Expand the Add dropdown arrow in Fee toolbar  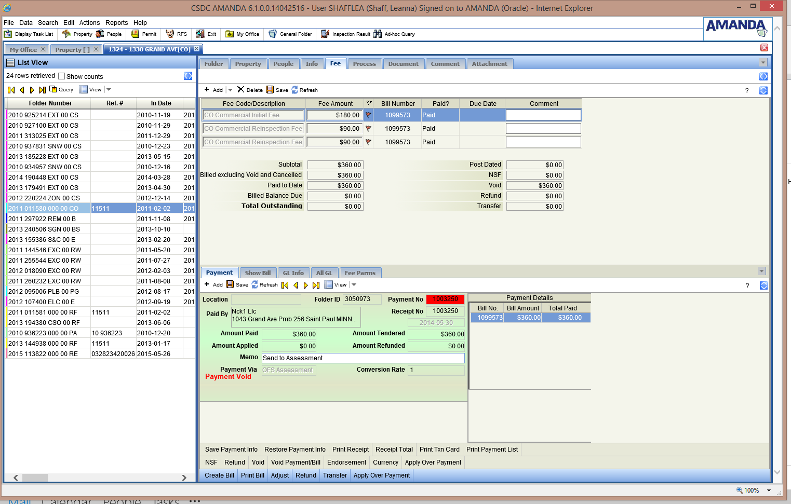[x=231, y=90]
